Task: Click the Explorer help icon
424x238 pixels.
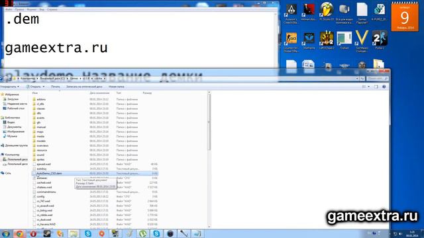Action: pyautogui.click(x=384, y=87)
